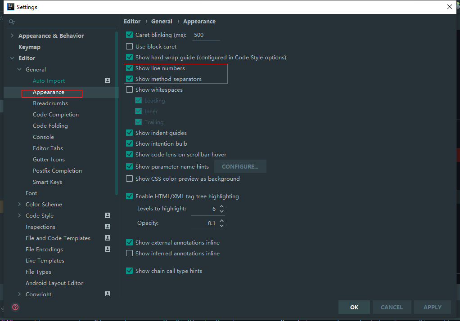
Task: Click the profile icon beside Code Style
Action: pos(108,215)
